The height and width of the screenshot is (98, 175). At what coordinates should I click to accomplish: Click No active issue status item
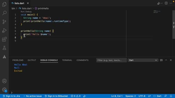click(x=33, y=96)
